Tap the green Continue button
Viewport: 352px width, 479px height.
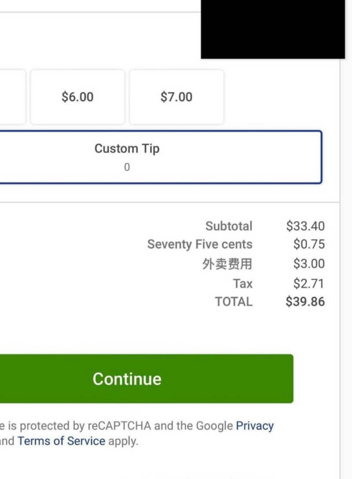pyautogui.click(x=147, y=379)
